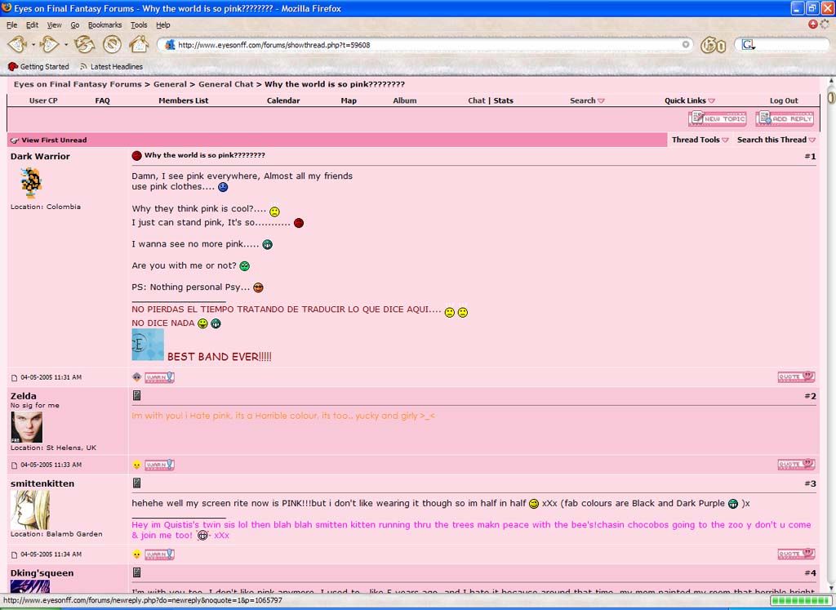Screen dimensions: 836x610
Task: Click inside the address bar URL field
Action: tap(426, 45)
